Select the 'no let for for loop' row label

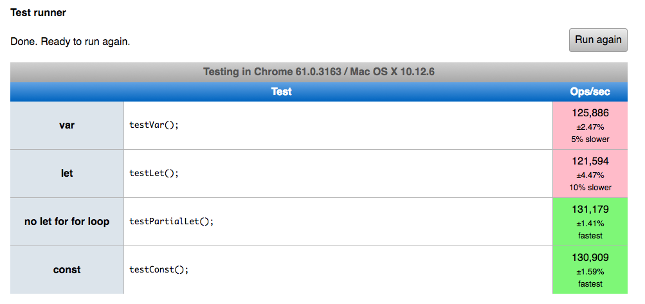[67, 222]
